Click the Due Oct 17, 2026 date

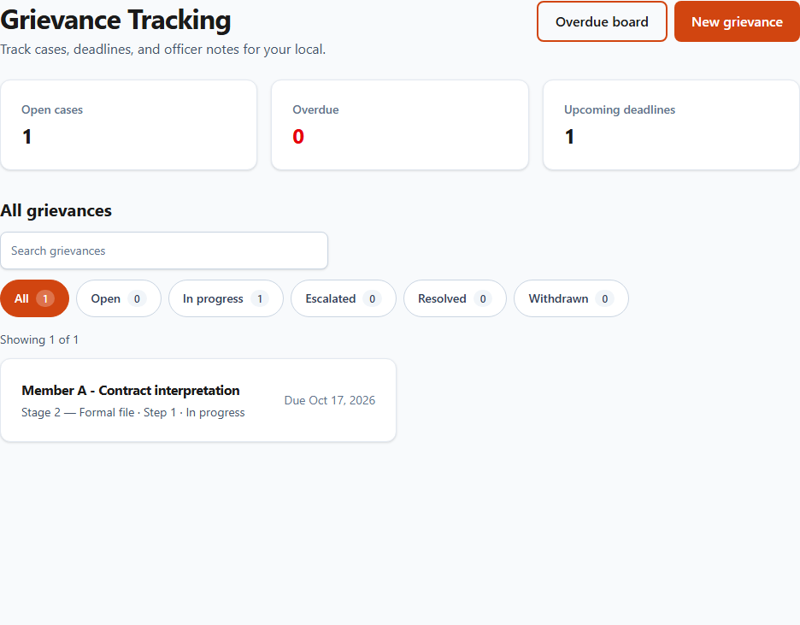[330, 400]
